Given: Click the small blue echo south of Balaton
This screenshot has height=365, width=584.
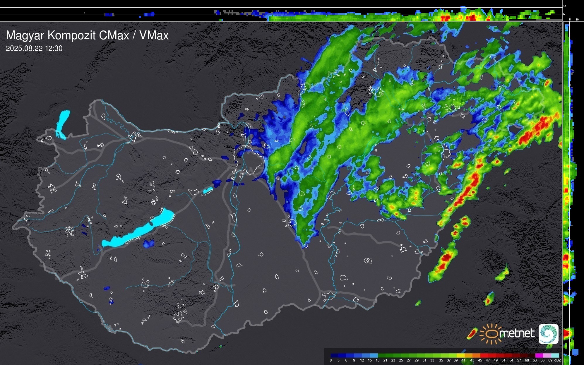Looking at the screenshot, I should (149, 244).
